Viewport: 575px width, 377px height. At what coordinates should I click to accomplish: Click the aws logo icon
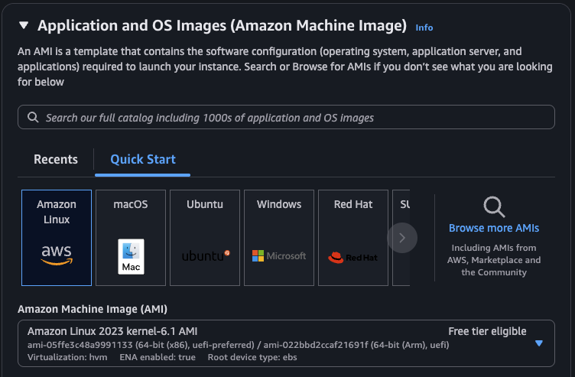[57, 255]
